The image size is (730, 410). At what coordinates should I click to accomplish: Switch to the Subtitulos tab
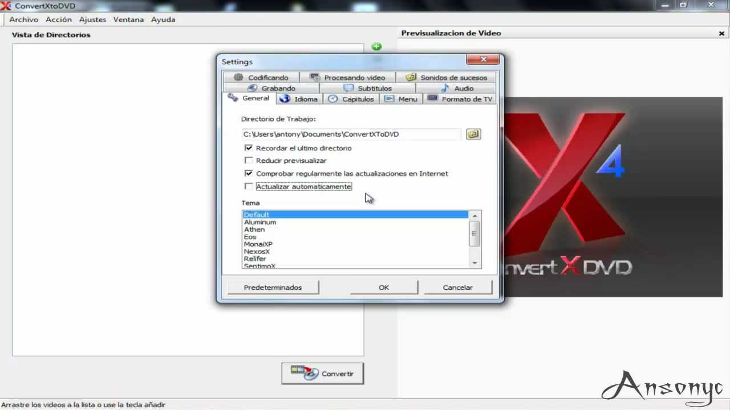pyautogui.click(x=367, y=88)
